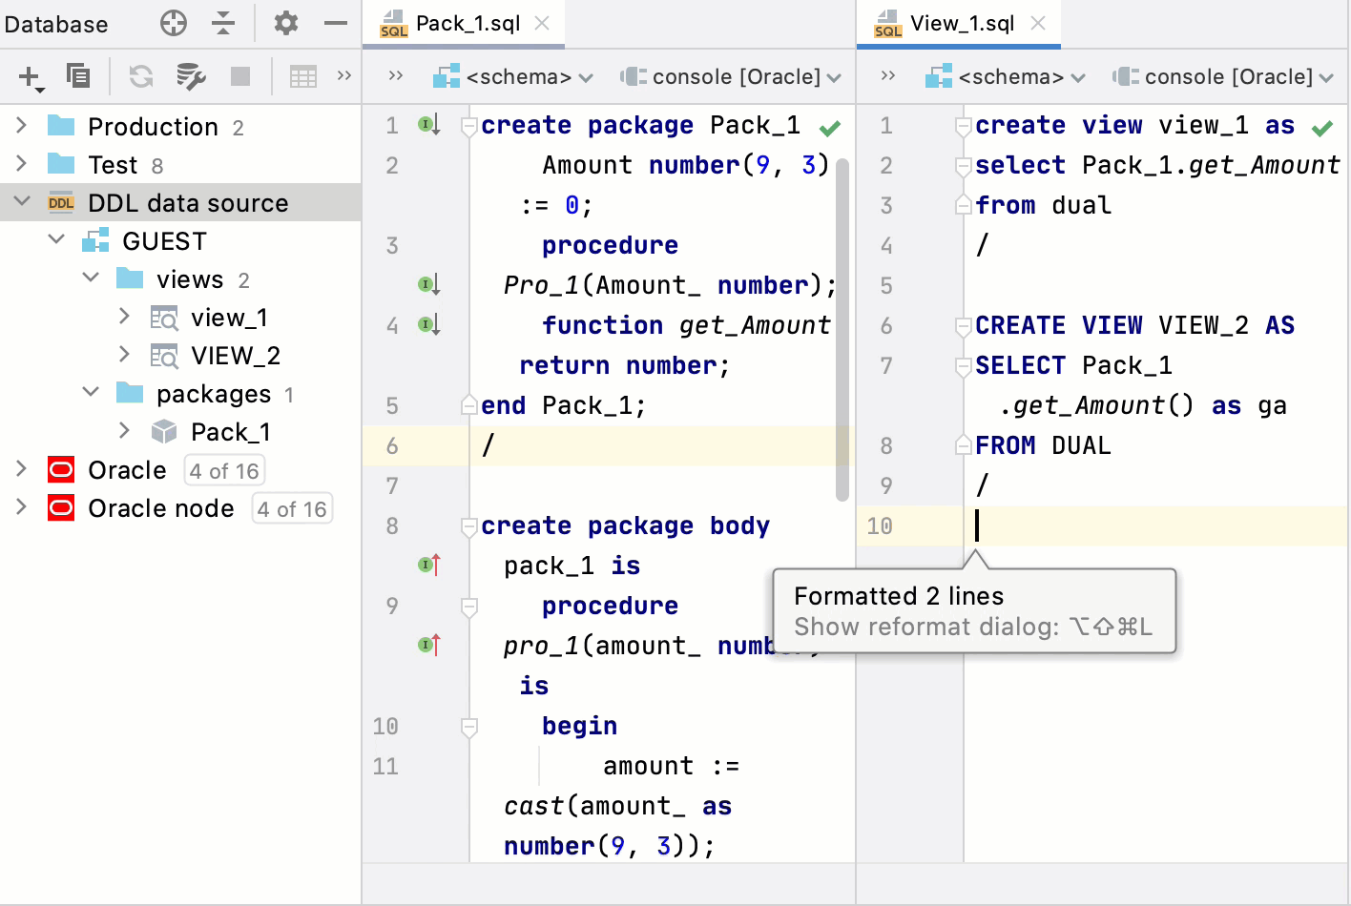Open the console [Oracle] dropdown in View_1.sql pane
The width and height of the screenshot is (1351, 906).
click(1224, 76)
